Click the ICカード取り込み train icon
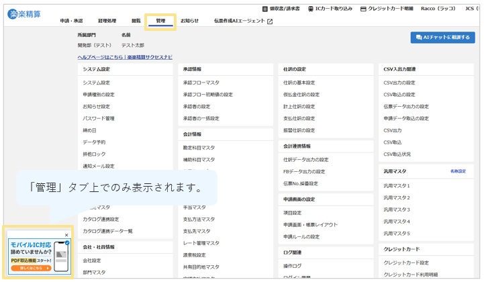 311,9
